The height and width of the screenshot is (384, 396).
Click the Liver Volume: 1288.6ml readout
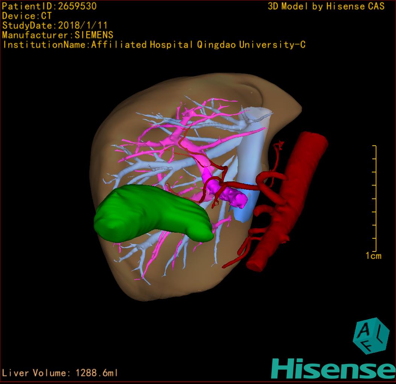(x=60, y=373)
